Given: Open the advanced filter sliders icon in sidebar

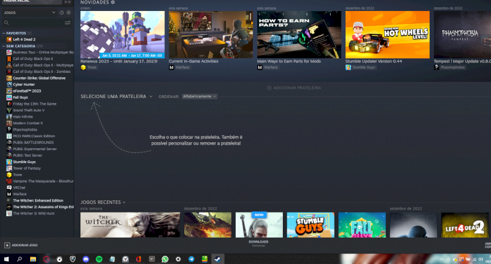Looking at the screenshot, I should coord(68,23).
